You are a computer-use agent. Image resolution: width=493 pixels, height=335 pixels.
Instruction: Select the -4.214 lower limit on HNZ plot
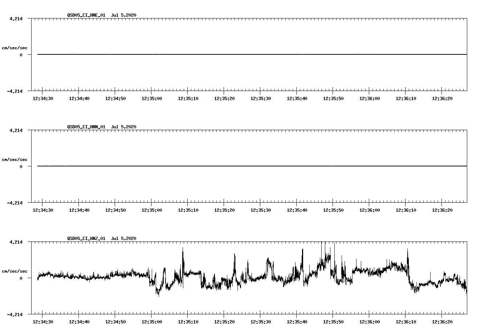(15, 315)
